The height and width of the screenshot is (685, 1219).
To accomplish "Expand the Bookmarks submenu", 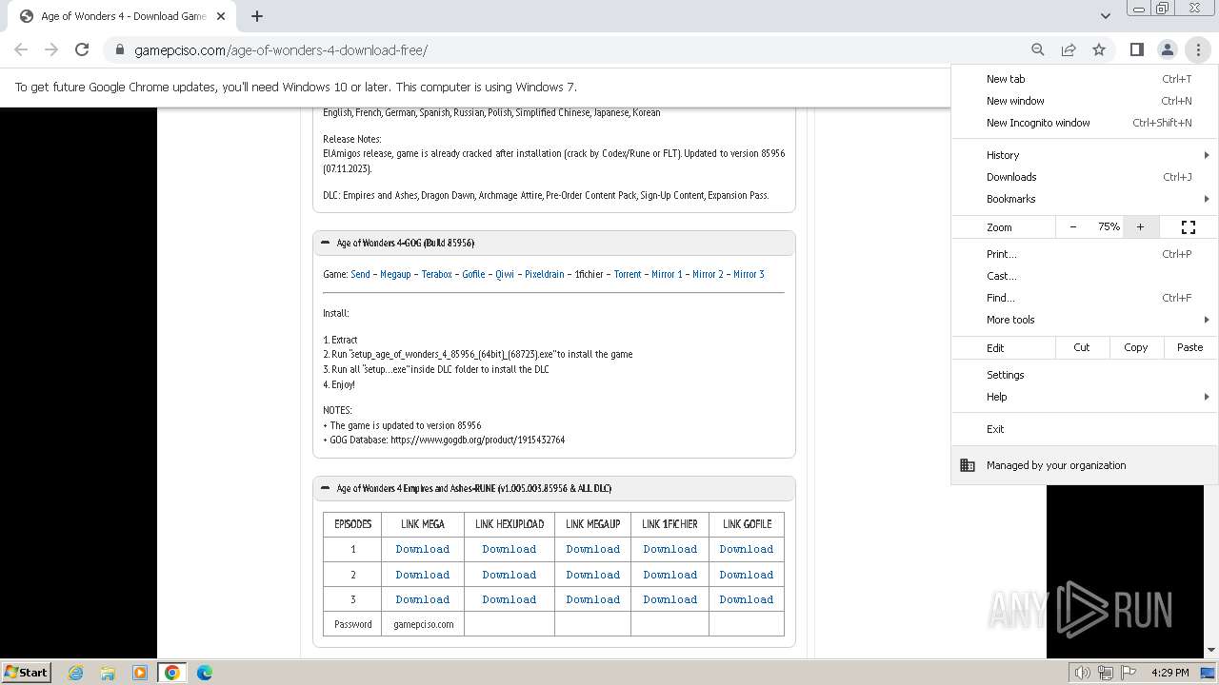I will (1085, 199).
